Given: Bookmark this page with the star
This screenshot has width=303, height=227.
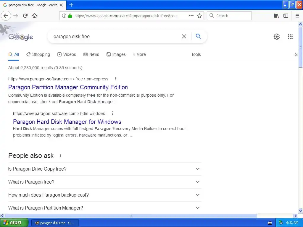Looking at the screenshot, I should click(199, 16).
